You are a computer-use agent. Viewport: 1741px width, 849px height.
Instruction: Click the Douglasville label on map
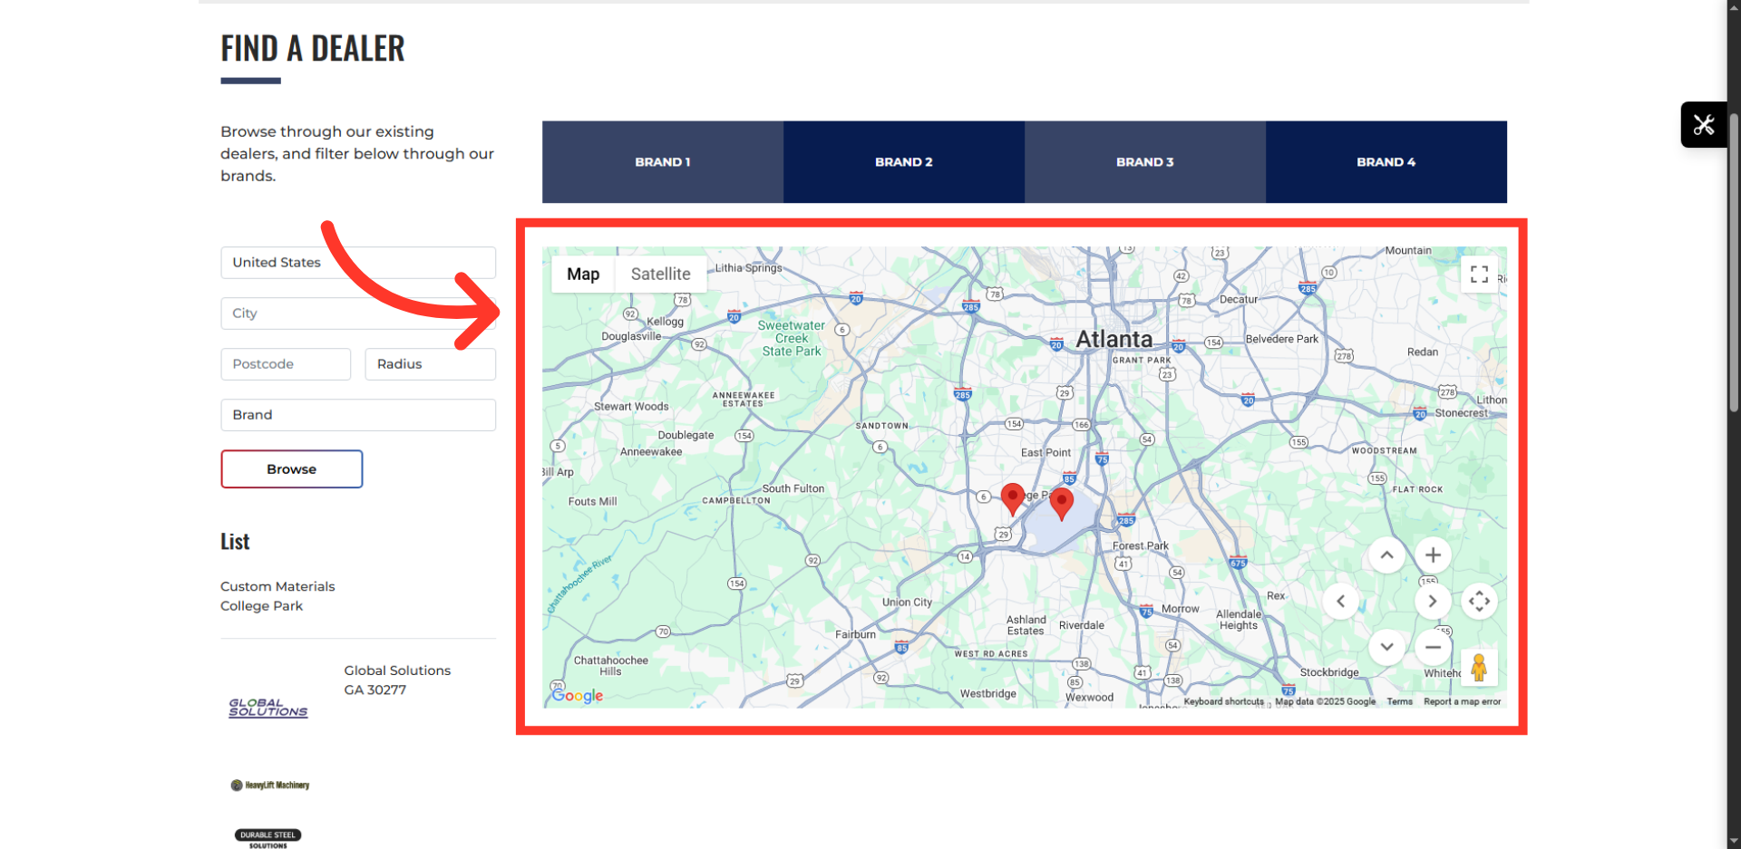coord(631,336)
